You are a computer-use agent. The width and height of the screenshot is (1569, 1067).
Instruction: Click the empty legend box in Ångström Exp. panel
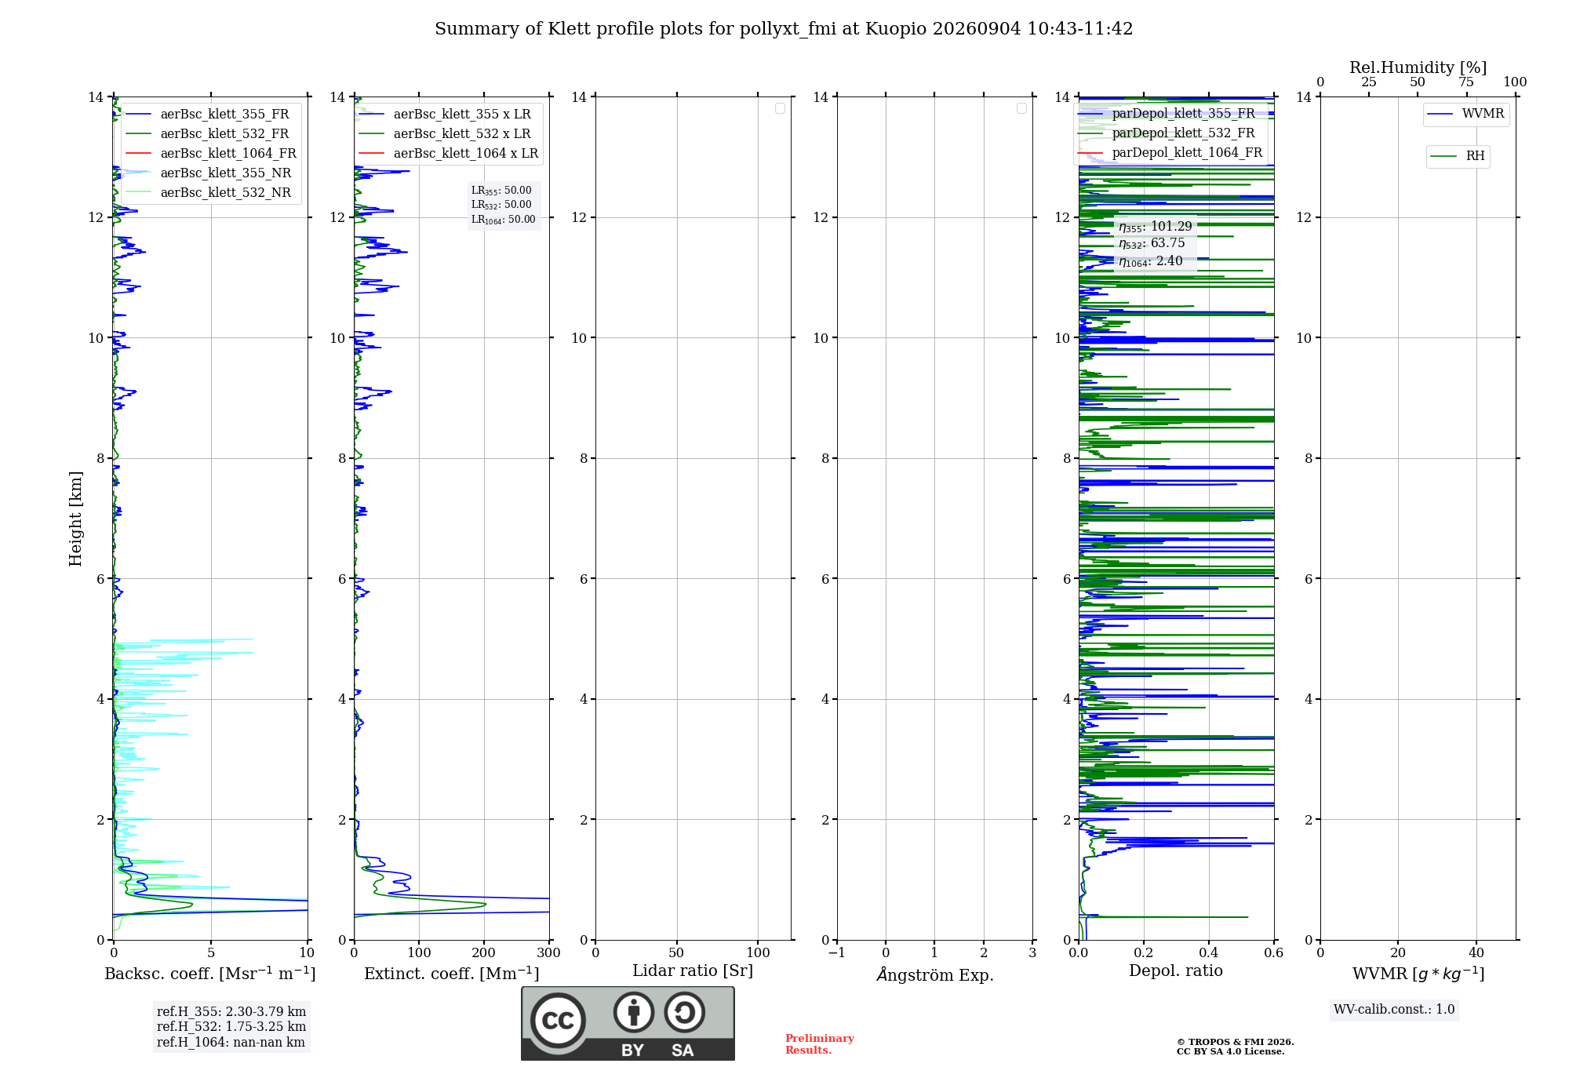1021,108
